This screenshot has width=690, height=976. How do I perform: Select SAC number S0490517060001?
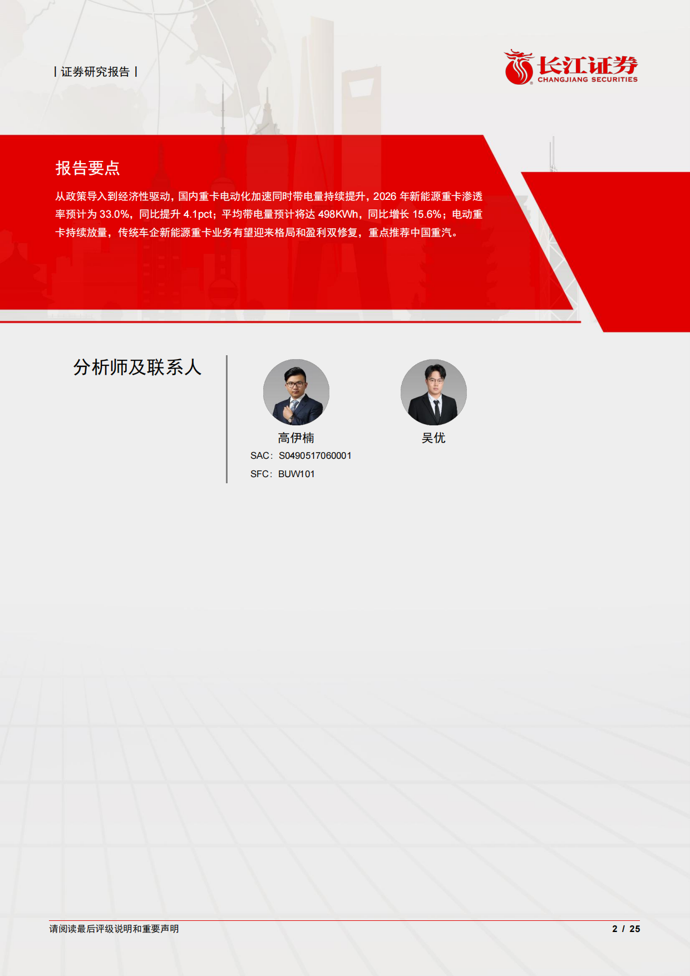[315, 455]
